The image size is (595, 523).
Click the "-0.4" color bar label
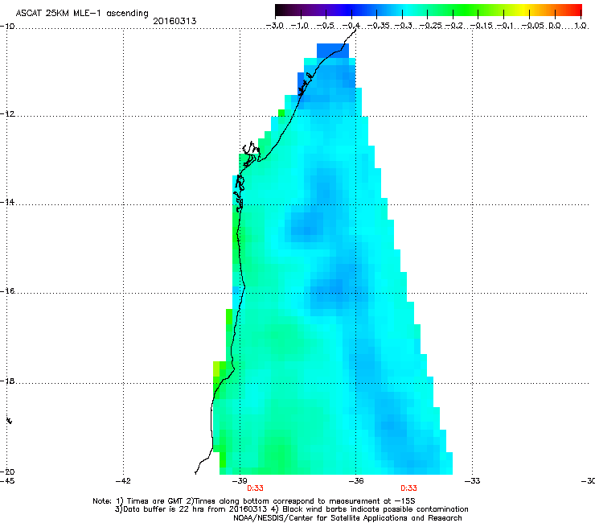point(351,26)
